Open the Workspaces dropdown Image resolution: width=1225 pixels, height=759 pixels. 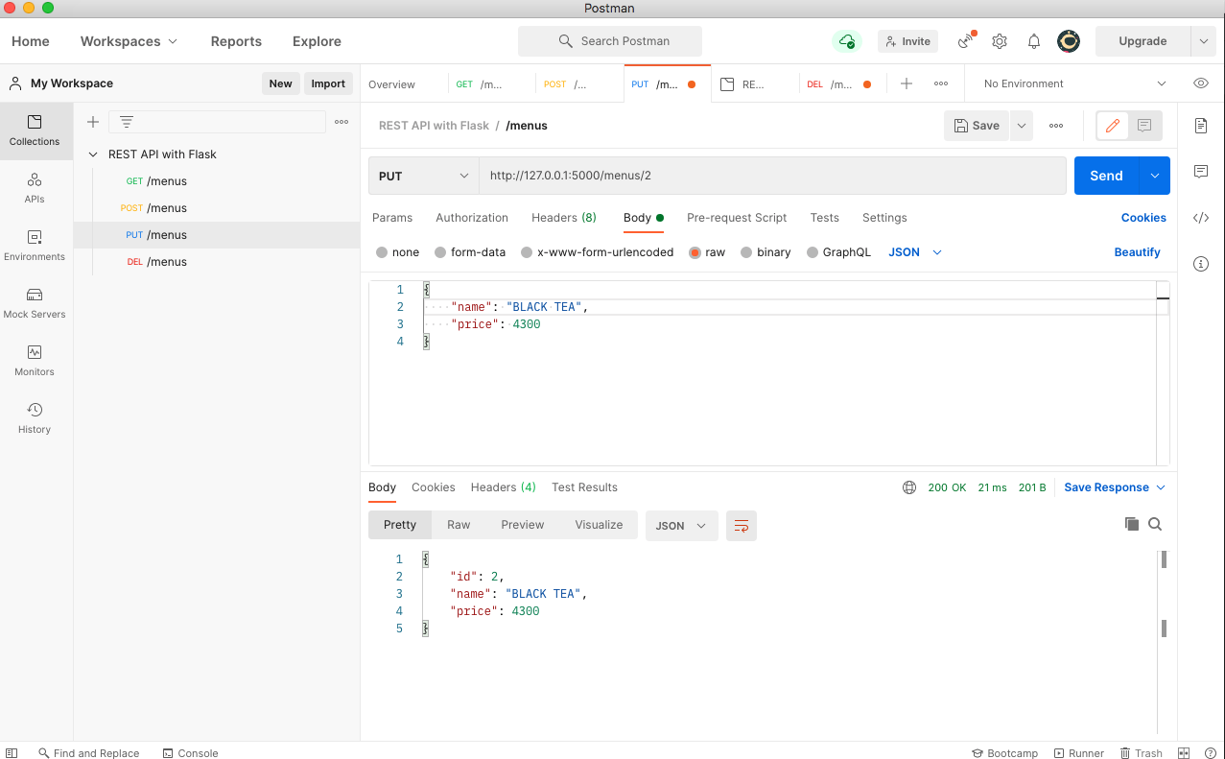[129, 41]
